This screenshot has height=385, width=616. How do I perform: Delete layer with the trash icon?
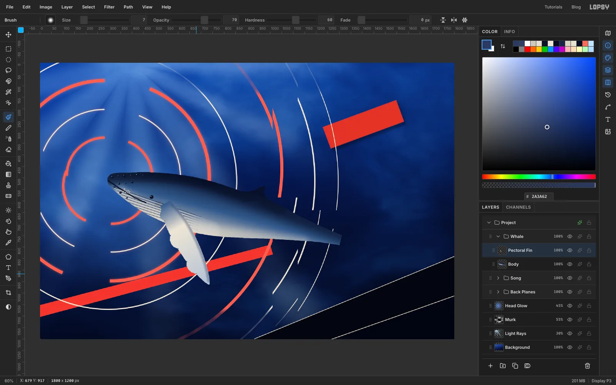pos(588,366)
